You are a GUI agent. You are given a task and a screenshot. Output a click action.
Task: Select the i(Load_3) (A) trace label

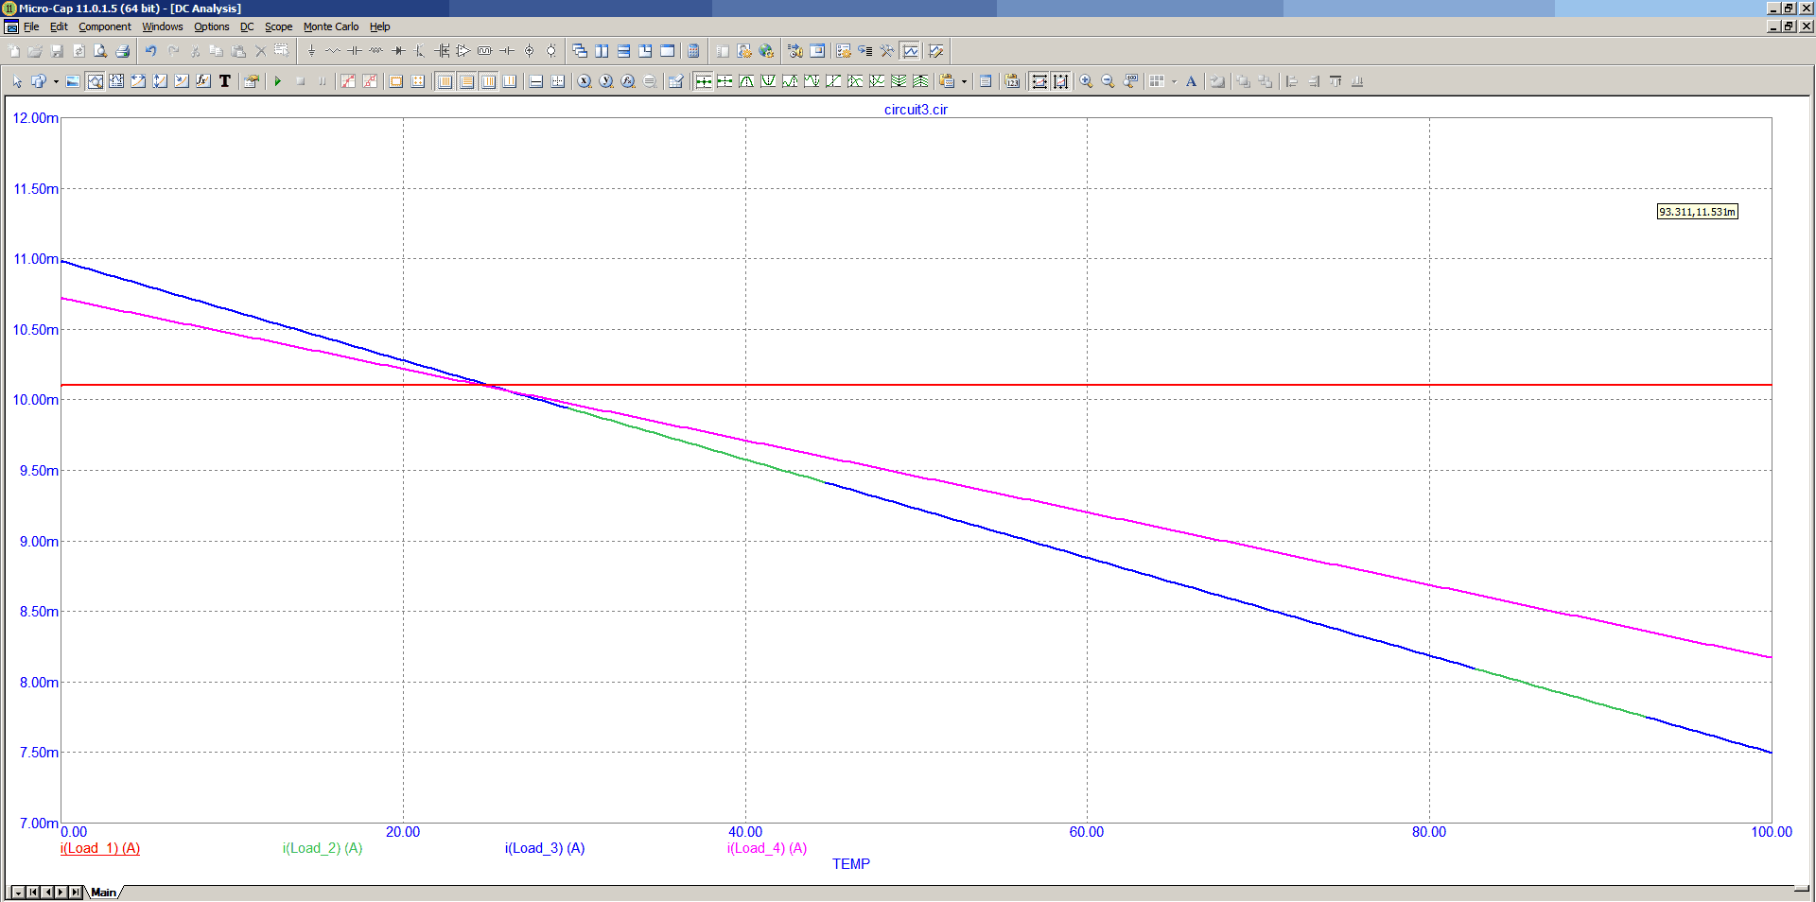point(545,848)
